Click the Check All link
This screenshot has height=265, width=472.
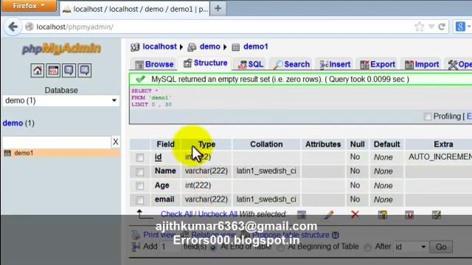176,214
